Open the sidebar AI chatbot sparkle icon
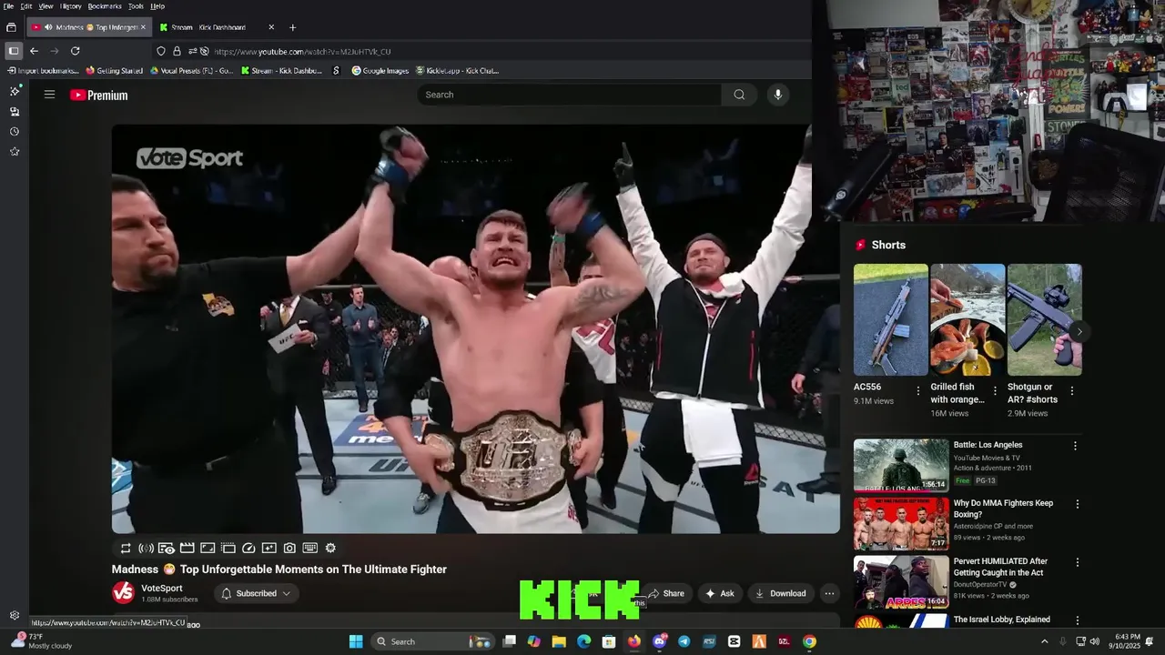 pyautogui.click(x=15, y=91)
